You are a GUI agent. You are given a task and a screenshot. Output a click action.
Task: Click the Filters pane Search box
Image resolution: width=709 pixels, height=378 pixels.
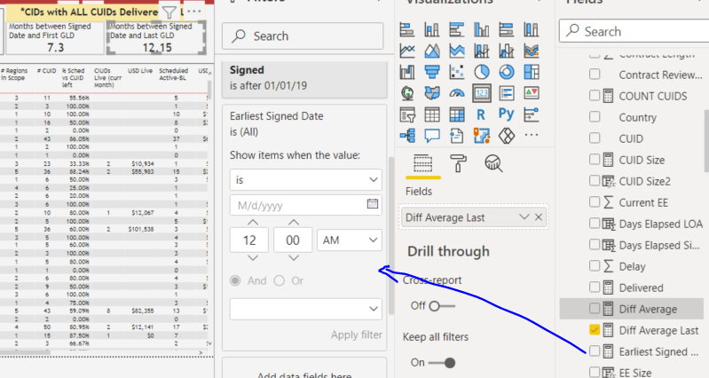(303, 36)
